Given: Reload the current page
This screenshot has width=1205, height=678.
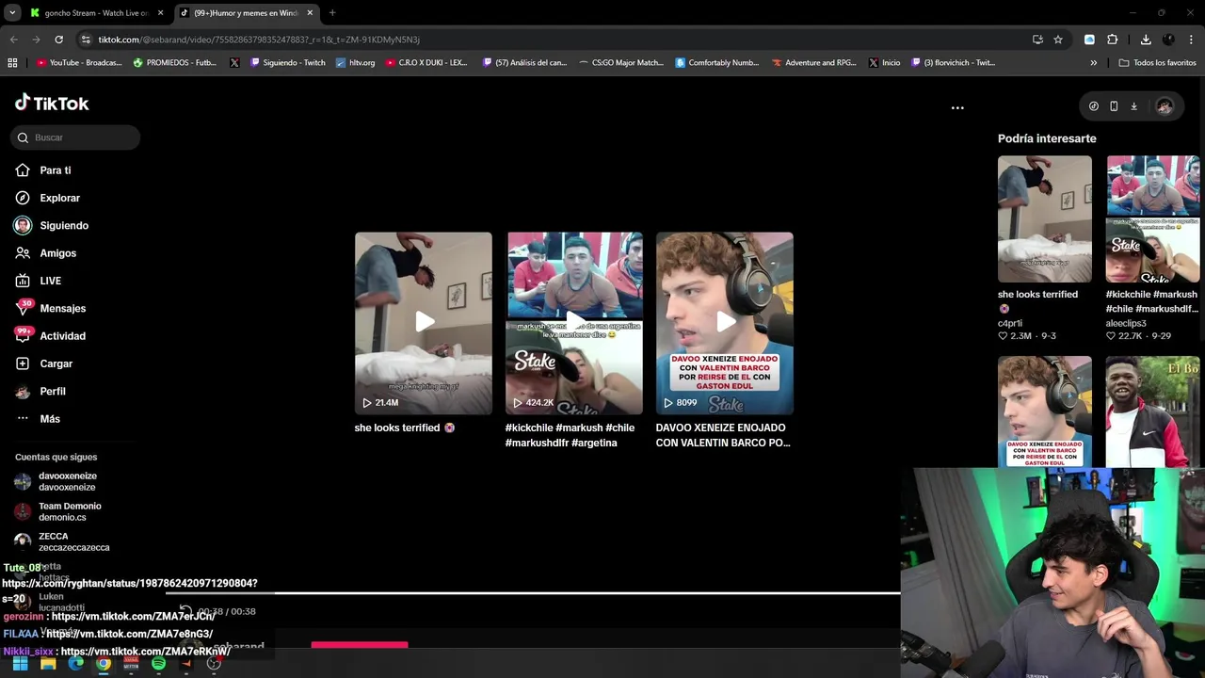Looking at the screenshot, I should pyautogui.click(x=58, y=40).
